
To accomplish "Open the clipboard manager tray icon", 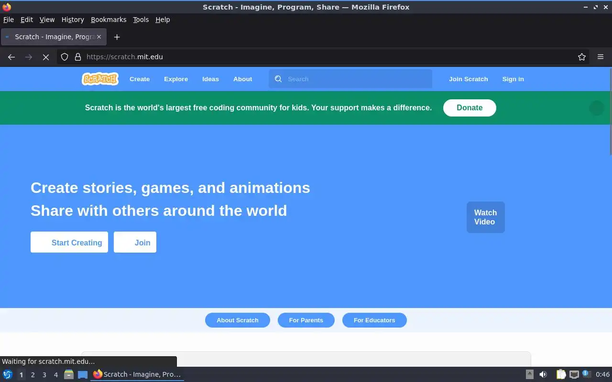I will tap(561, 374).
